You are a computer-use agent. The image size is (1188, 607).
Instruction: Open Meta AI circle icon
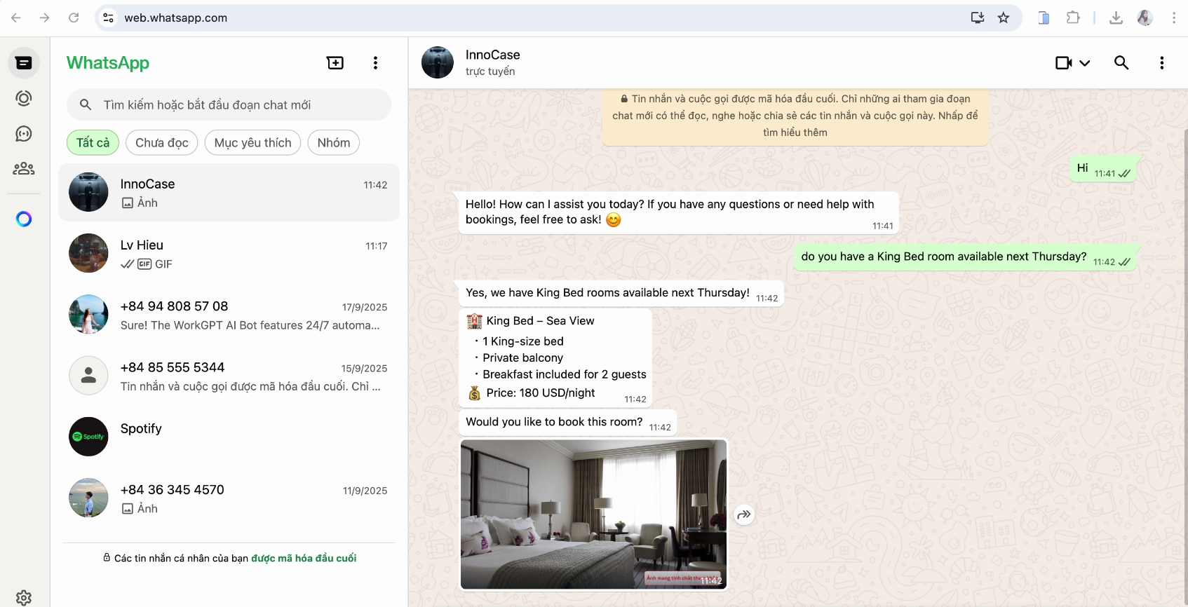point(24,219)
